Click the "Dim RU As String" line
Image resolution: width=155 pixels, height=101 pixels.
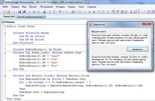click(32, 36)
